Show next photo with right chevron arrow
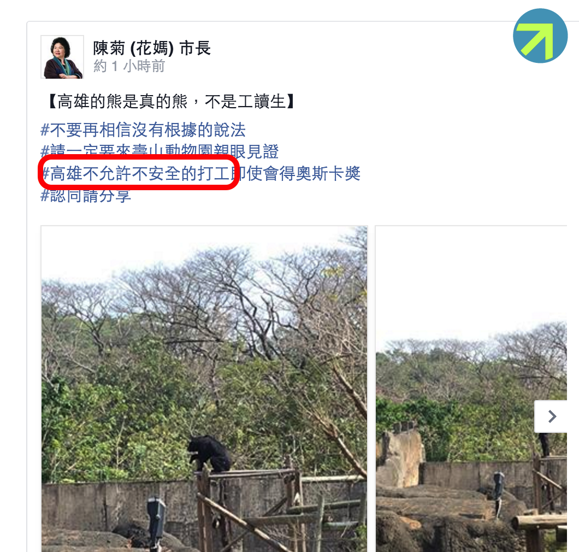 [552, 416]
